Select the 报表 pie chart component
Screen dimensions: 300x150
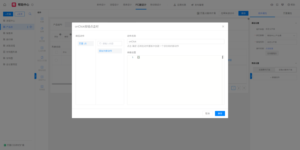click(42, 29)
